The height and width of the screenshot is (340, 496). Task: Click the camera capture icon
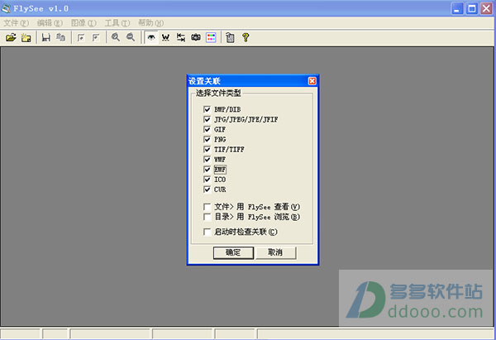(x=196, y=37)
